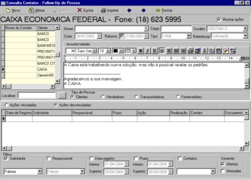This screenshot has width=251, height=180.
Task: Click into the Localizar search field
Action: pyautogui.click(x=37, y=96)
